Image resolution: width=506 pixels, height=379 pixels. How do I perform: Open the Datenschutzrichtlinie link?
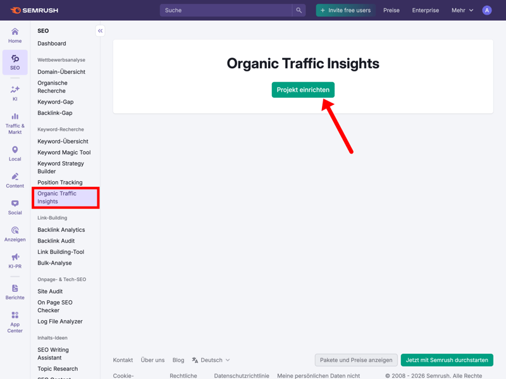(242, 376)
